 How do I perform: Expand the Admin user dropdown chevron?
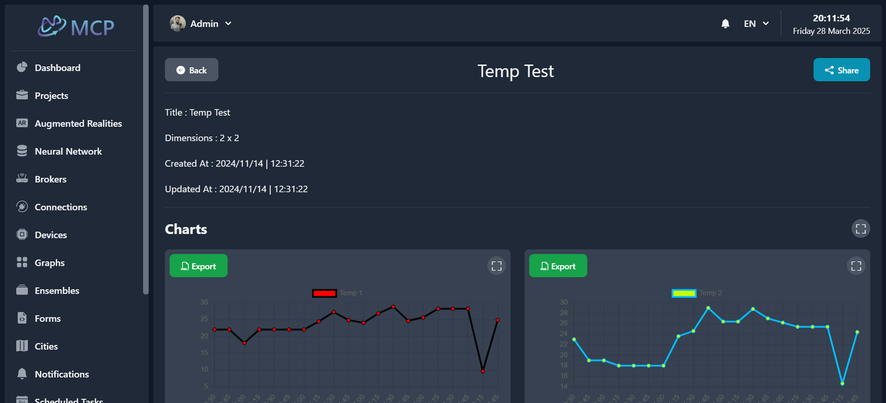point(228,24)
